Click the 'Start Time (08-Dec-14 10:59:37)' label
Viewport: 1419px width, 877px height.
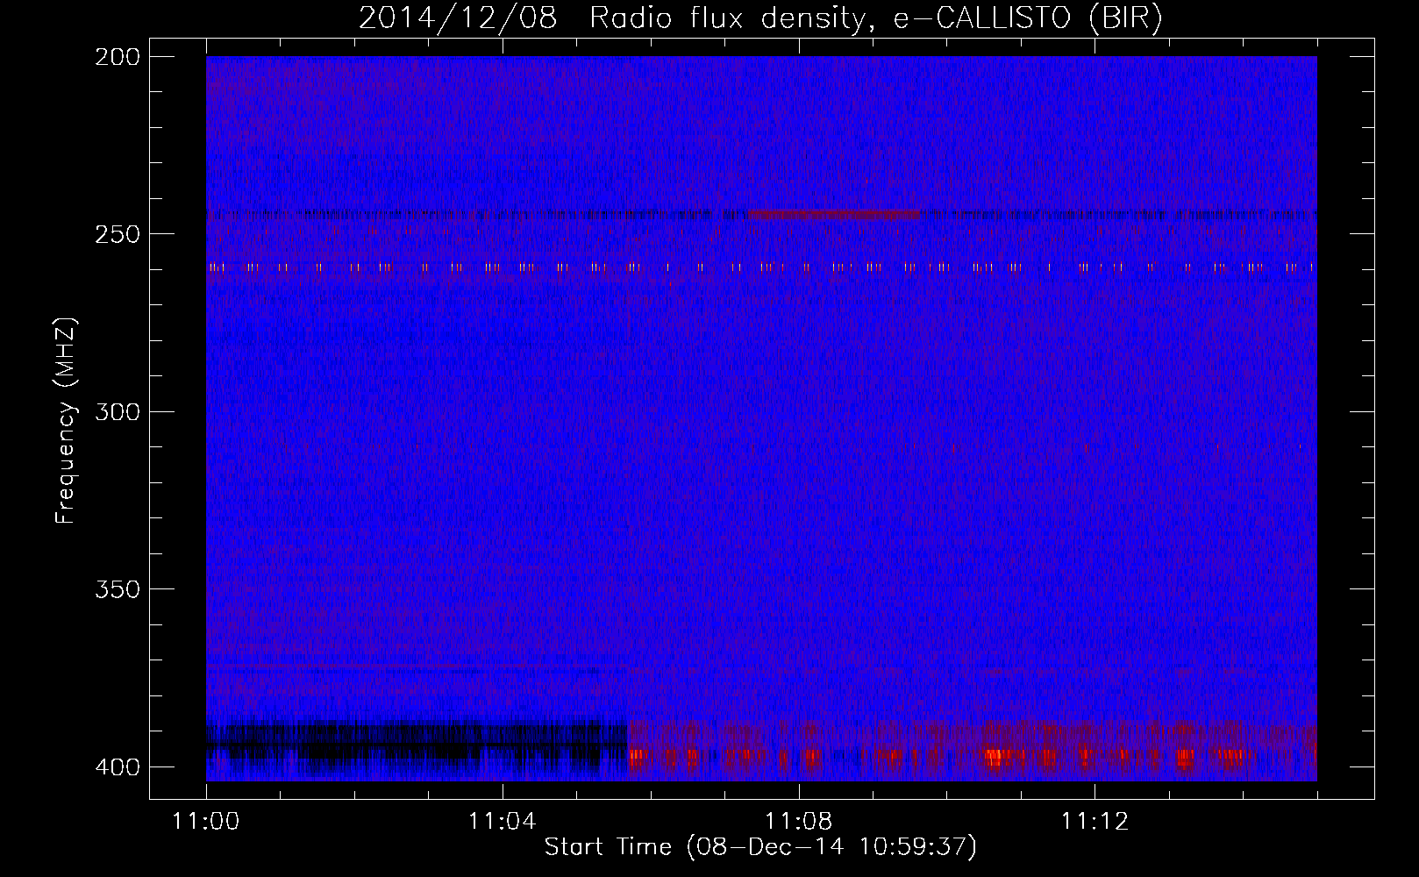[760, 847]
